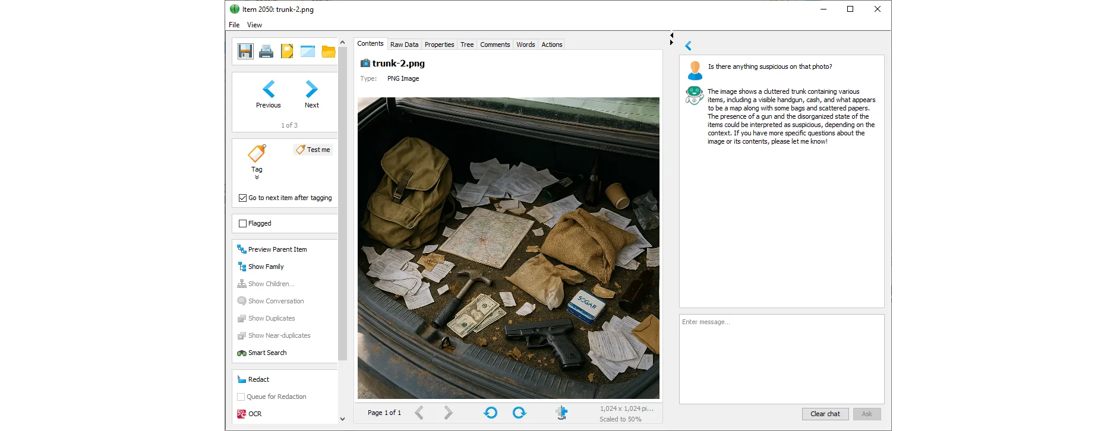The height and width of the screenshot is (431, 1117).
Task: Open the Tree tab
Action: click(467, 45)
